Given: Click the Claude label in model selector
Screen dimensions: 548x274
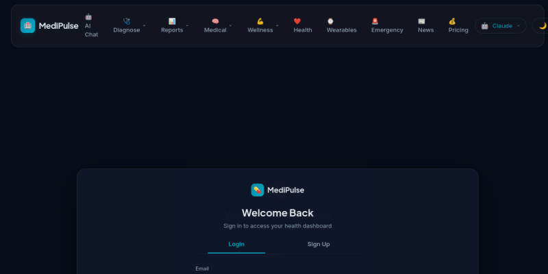Looking at the screenshot, I should point(502,26).
